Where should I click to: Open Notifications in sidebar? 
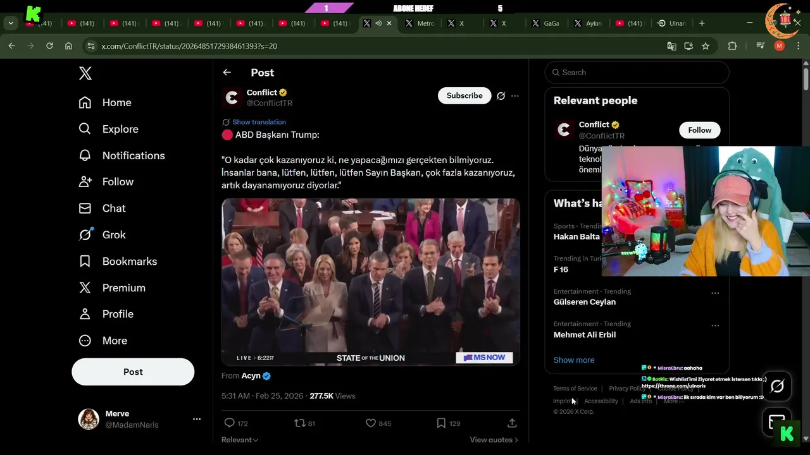pos(121,155)
